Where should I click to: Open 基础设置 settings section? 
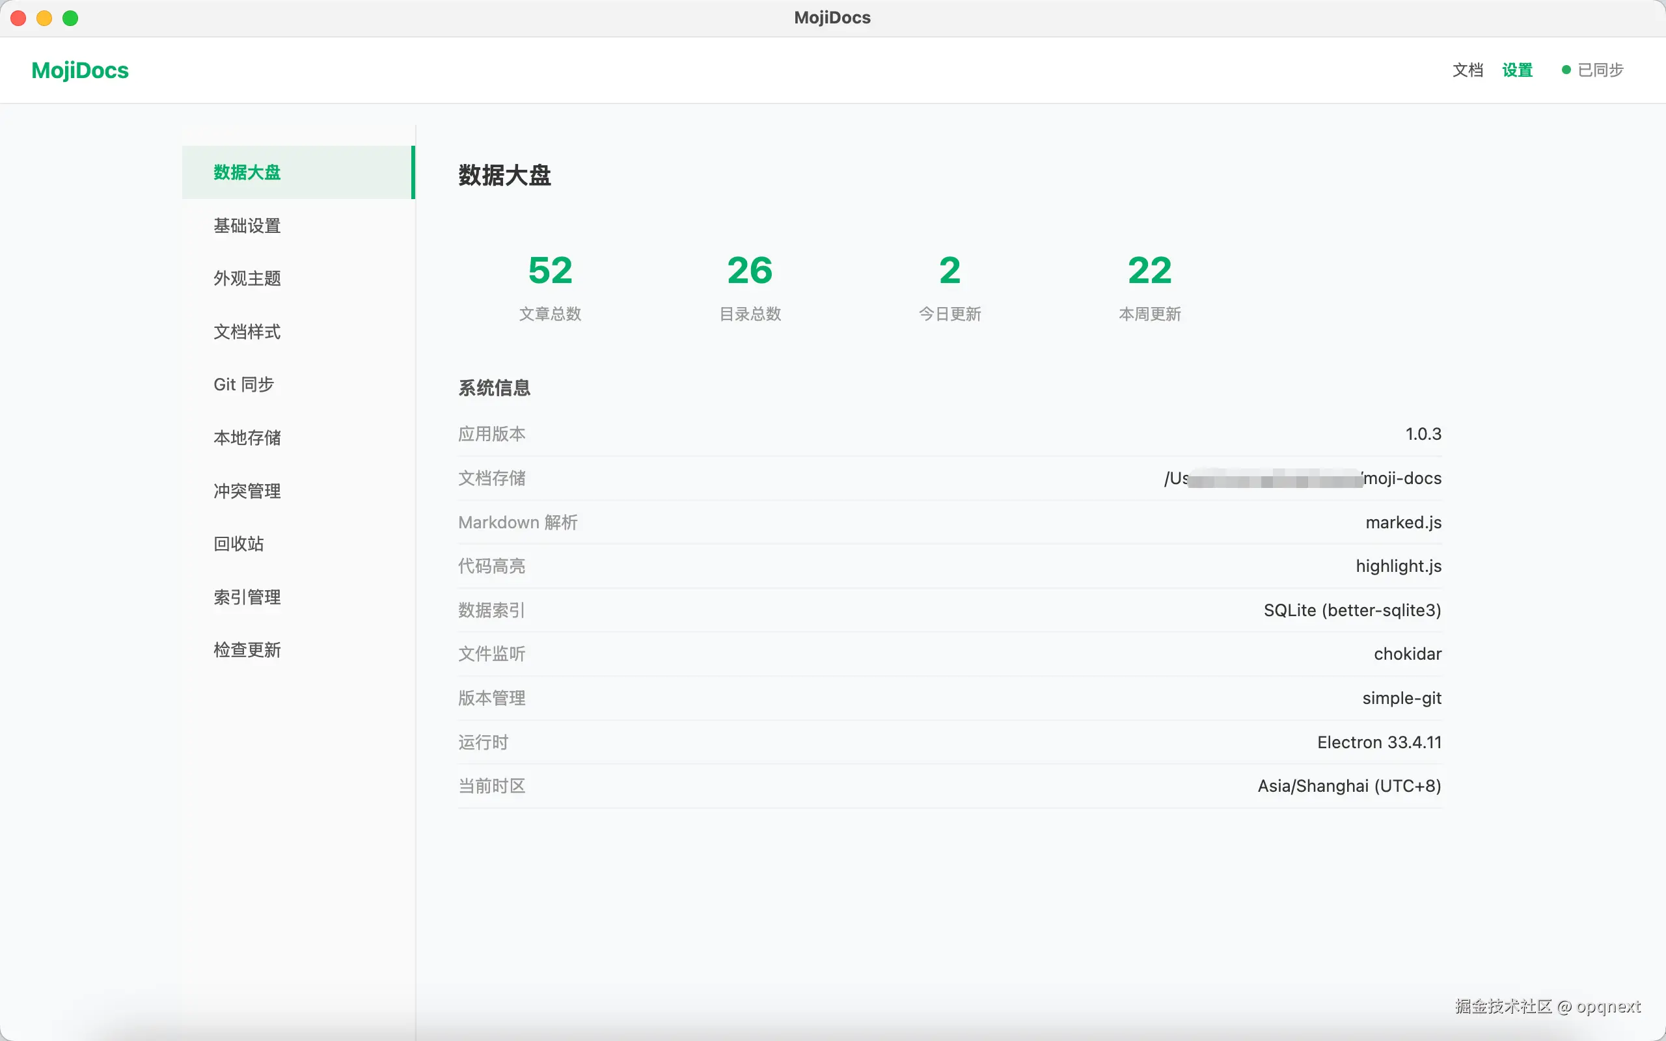point(247,225)
